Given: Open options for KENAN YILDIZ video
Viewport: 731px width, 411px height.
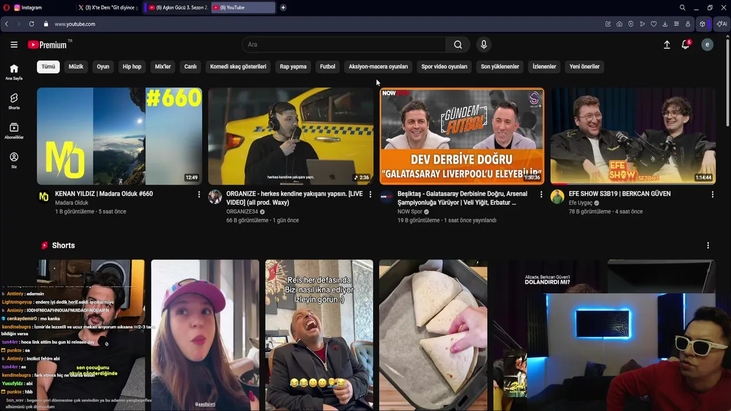Looking at the screenshot, I should 199,195.
